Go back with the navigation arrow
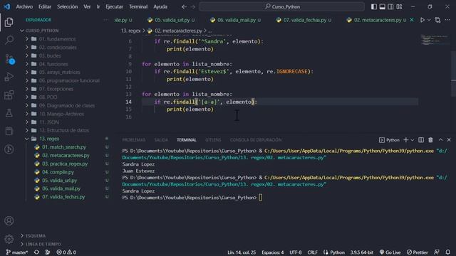 click(184, 6)
